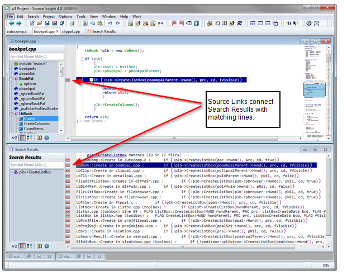Click the open book Browse Symbols icon
Image resolution: width=347 pixels, height=276 pixels.
click(225, 23)
